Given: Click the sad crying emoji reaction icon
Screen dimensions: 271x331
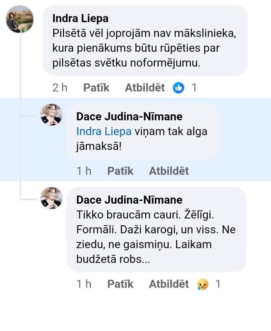Looking at the screenshot, I should pyautogui.click(x=203, y=284).
